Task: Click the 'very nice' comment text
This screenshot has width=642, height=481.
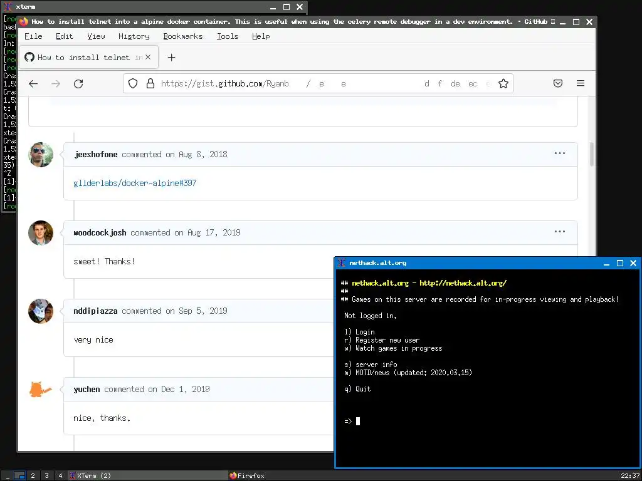Action: point(93,340)
